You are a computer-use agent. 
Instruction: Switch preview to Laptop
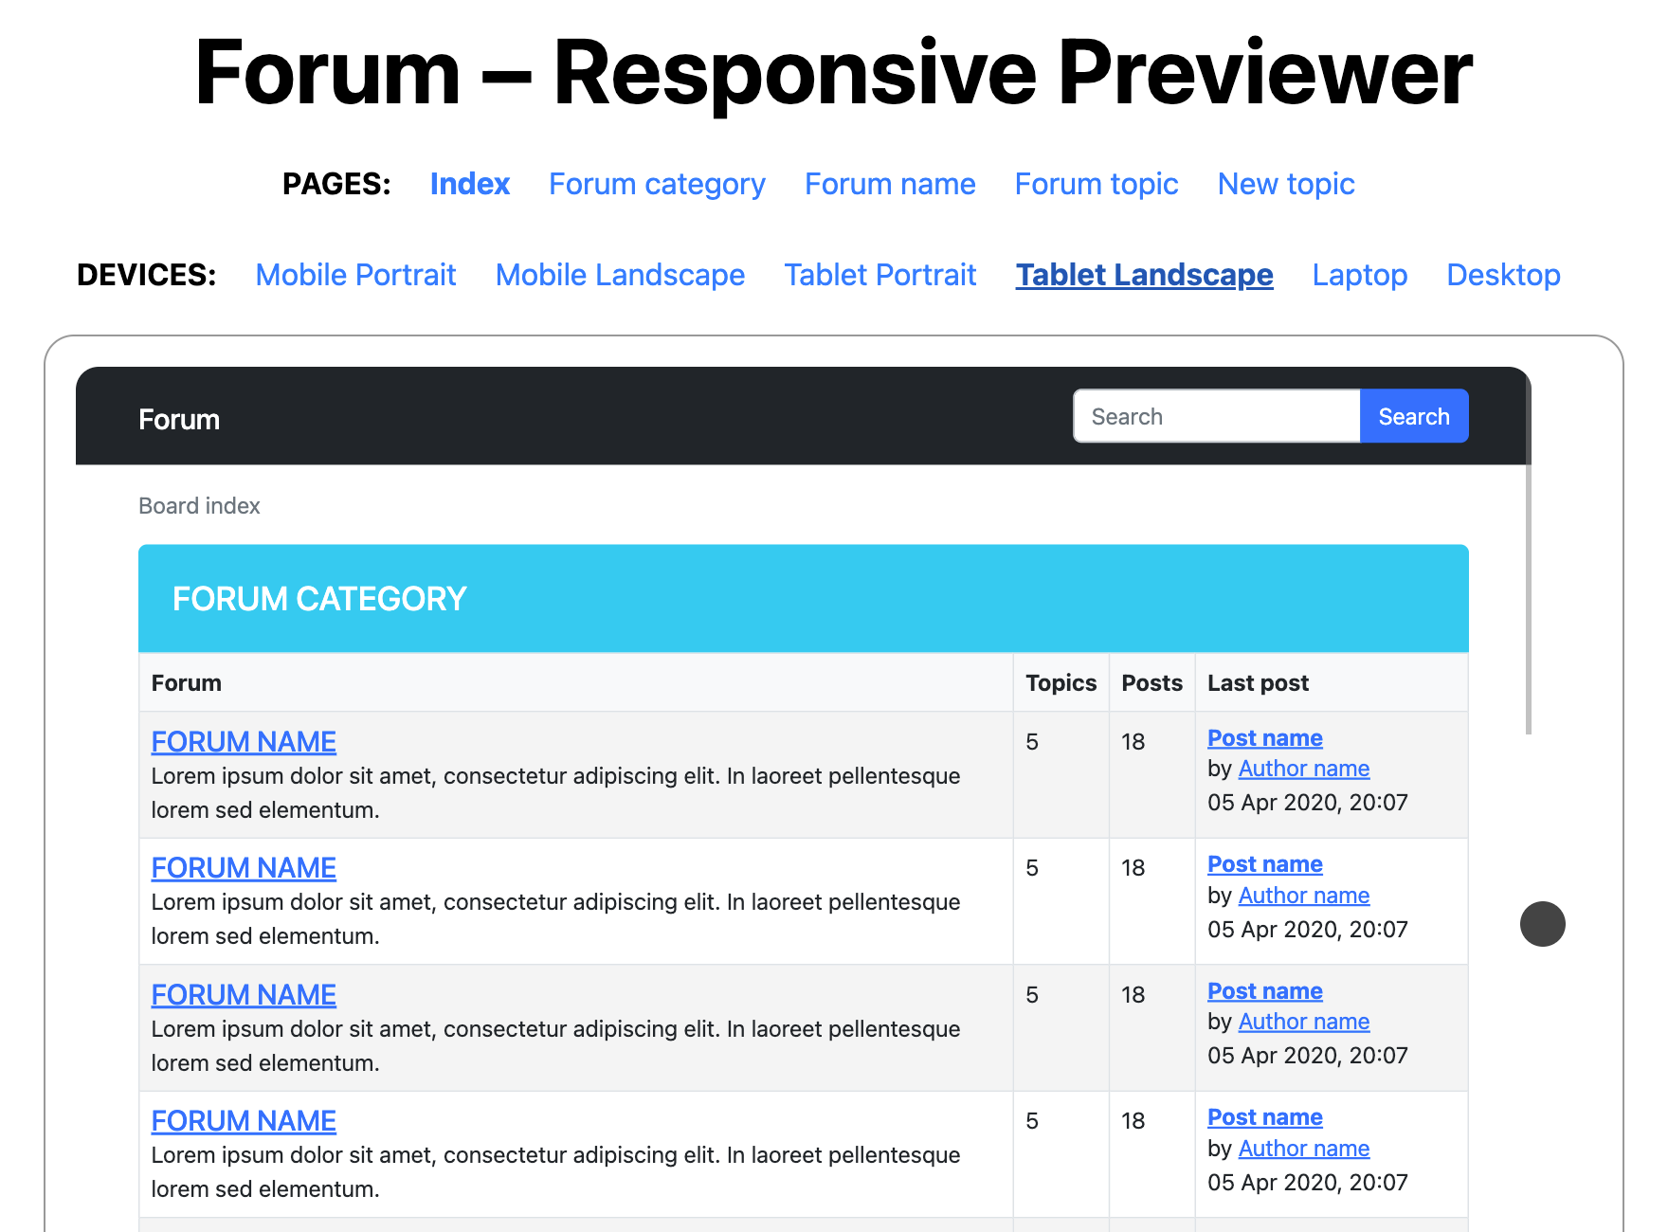point(1360,275)
